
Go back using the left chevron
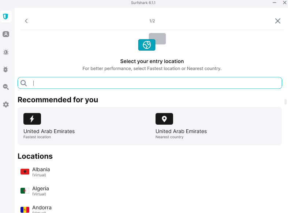tap(26, 21)
